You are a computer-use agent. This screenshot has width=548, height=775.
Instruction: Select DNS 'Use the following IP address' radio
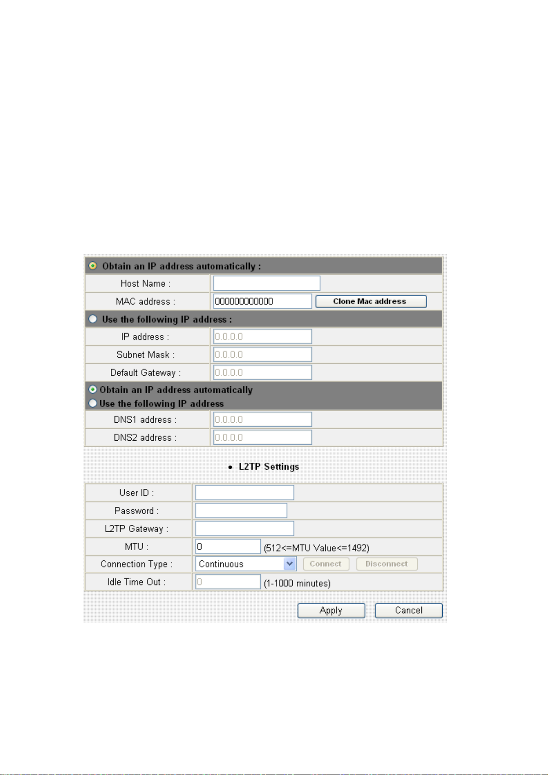93,403
